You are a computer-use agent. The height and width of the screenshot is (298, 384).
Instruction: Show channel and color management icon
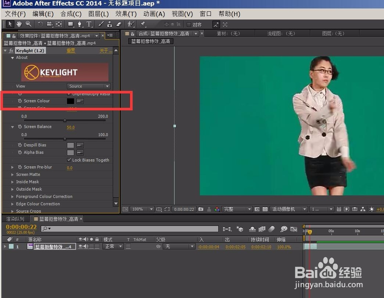click(217, 209)
